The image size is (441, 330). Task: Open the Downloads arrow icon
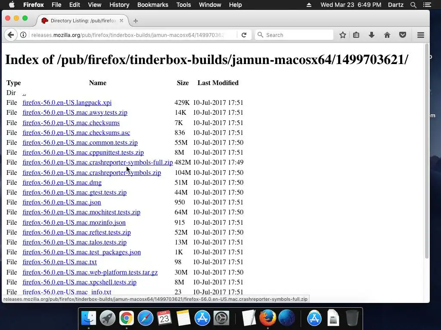click(x=372, y=35)
